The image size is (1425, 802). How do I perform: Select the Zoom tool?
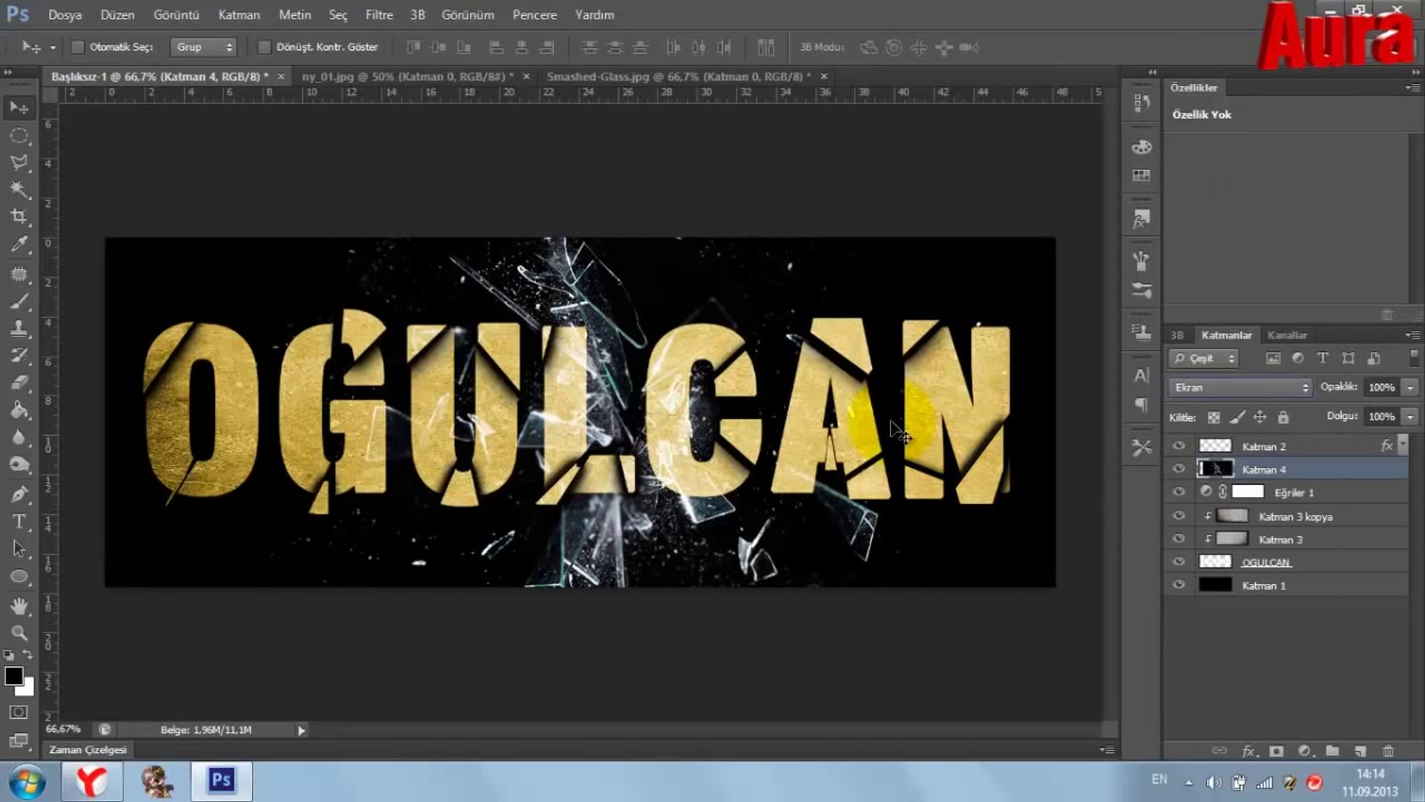point(19,633)
